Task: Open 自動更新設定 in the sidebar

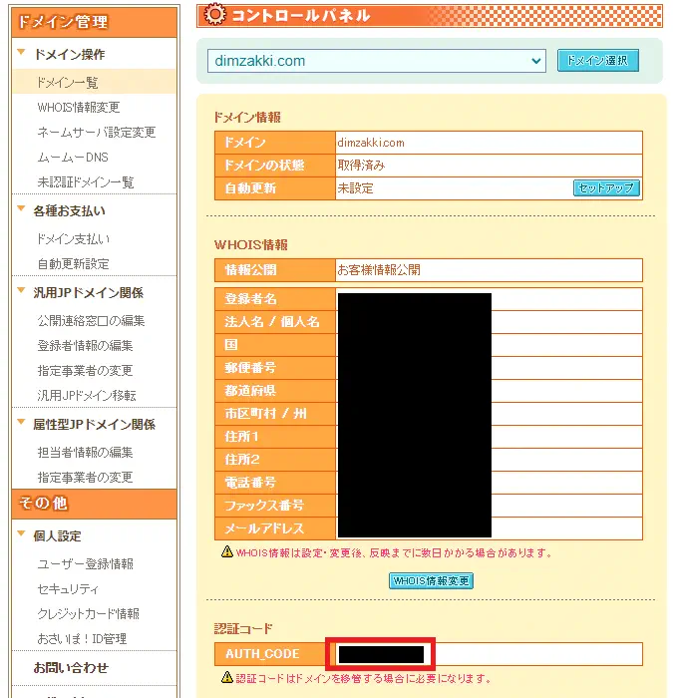Action: [x=73, y=263]
